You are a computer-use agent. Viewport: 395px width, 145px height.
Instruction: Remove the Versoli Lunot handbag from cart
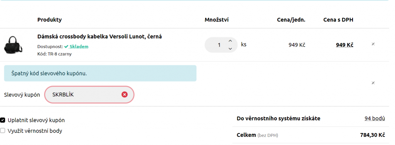(x=373, y=44)
